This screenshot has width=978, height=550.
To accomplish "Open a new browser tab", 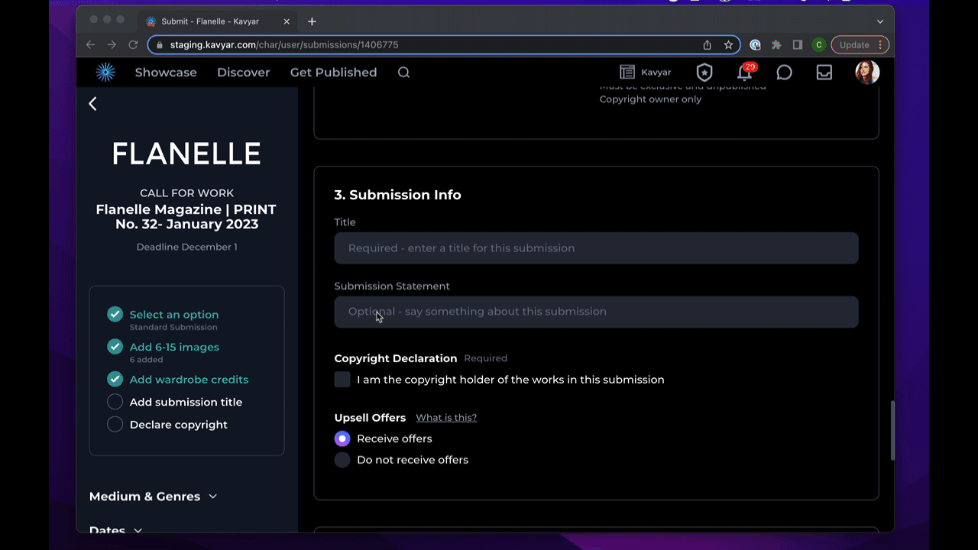I will [312, 21].
